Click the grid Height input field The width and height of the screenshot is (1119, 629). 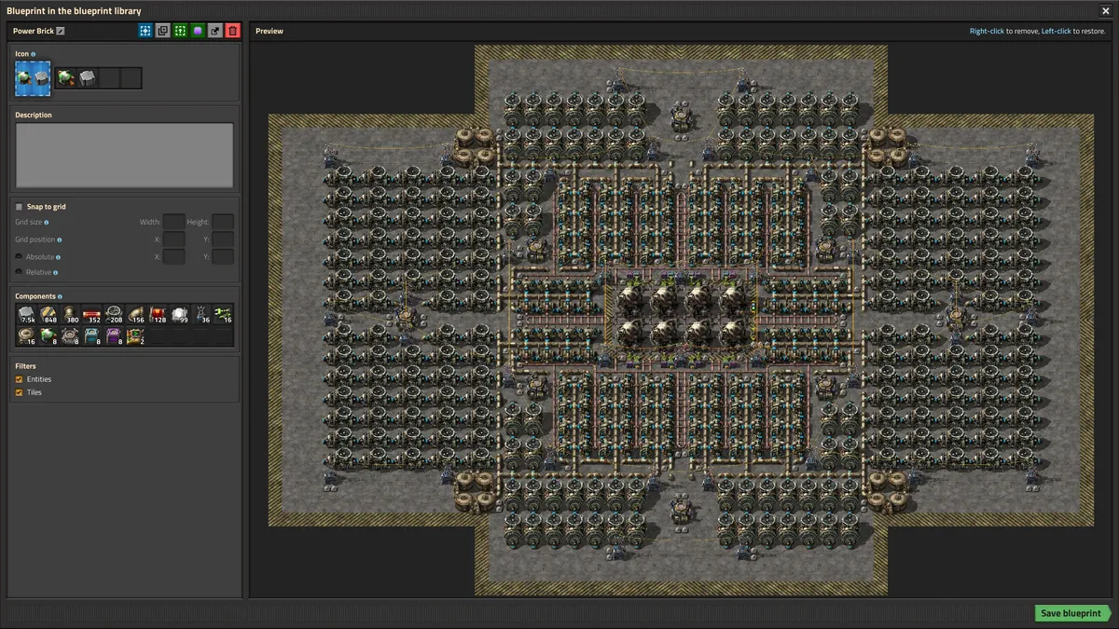click(223, 222)
